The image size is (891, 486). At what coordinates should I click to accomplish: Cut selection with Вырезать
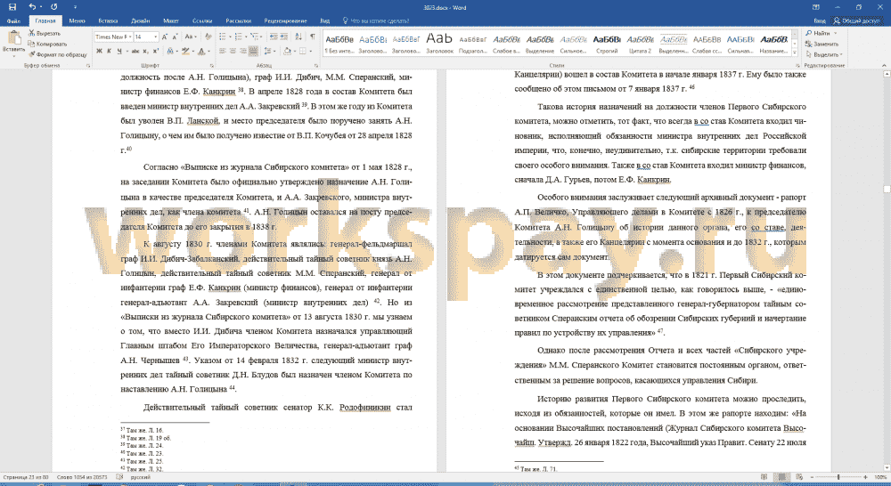(x=45, y=34)
